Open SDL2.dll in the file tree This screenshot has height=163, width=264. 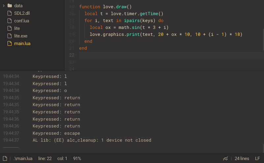[x=22, y=13]
